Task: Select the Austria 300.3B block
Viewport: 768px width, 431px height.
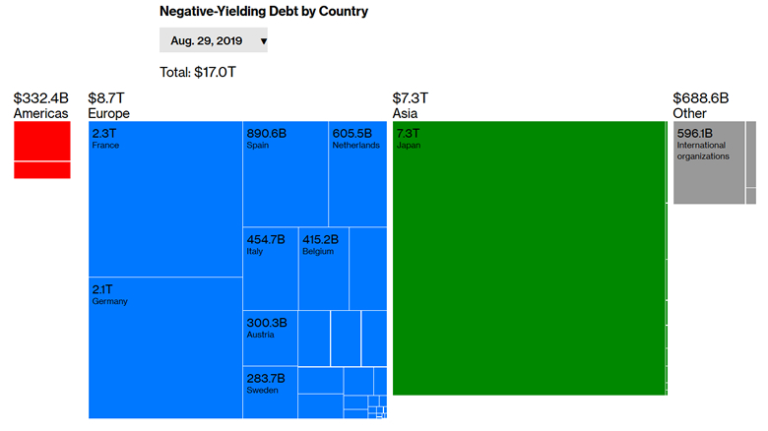Action: (x=270, y=338)
